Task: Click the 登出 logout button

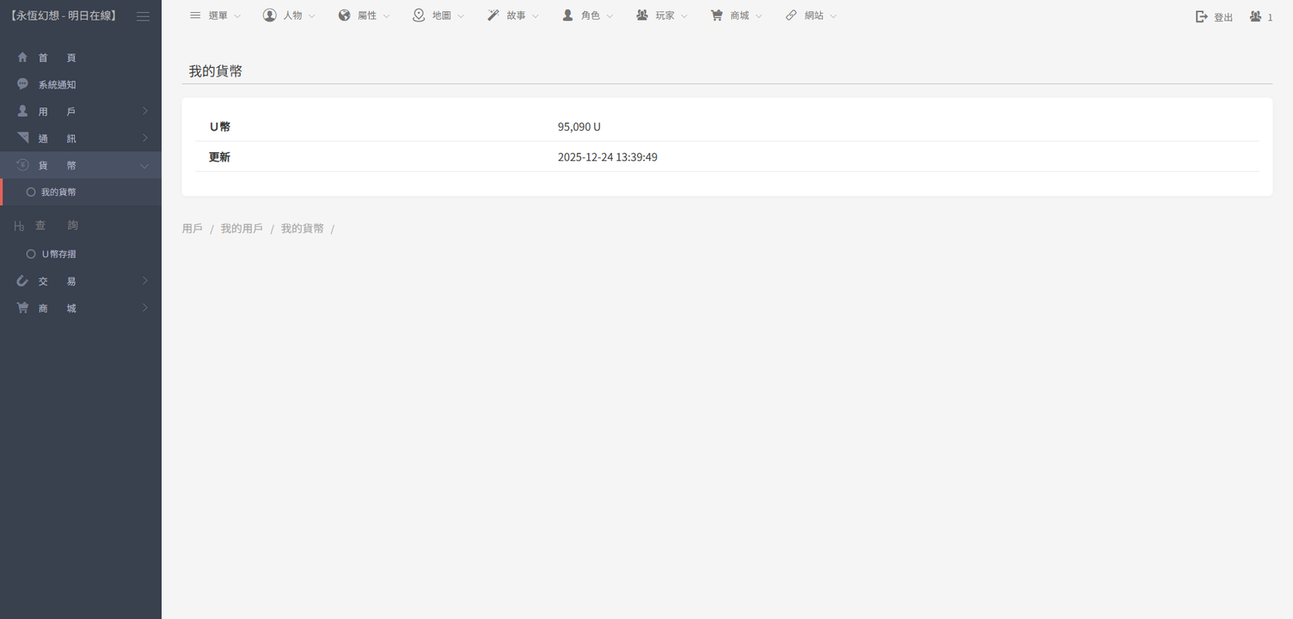Action: pyautogui.click(x=1214, y=17)
